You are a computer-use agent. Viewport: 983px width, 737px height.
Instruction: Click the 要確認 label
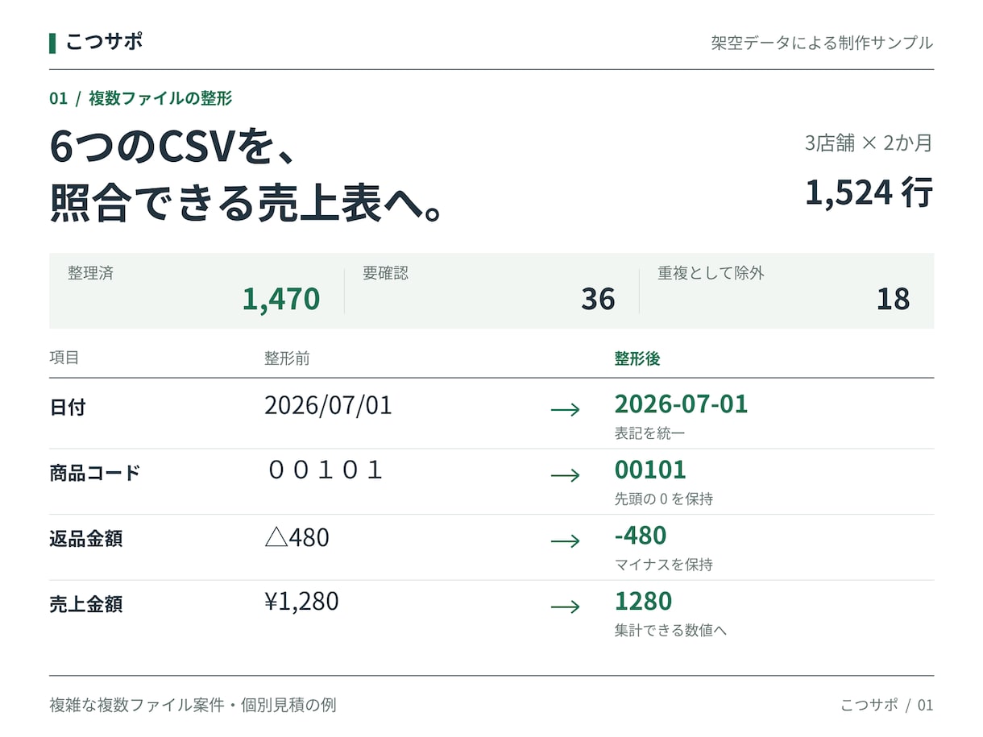pyautogui.click(x=385, y=273)
